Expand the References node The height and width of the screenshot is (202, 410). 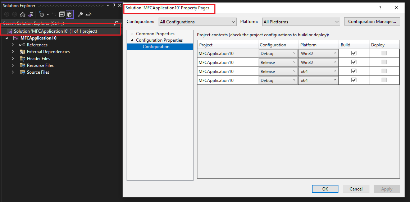[13, 45]
